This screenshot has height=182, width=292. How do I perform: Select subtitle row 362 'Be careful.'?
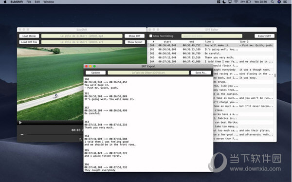pyautogui.click(x=210, y=54)
